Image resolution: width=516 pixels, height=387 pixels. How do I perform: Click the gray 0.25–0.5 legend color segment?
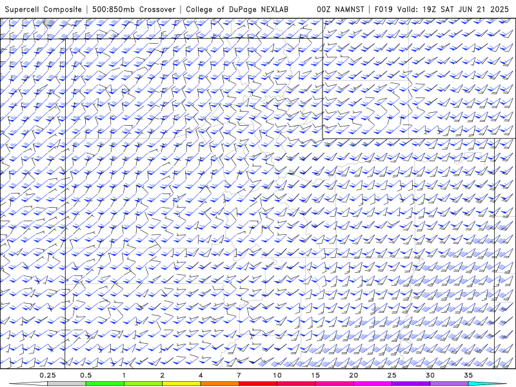click(x=66, y=384)
